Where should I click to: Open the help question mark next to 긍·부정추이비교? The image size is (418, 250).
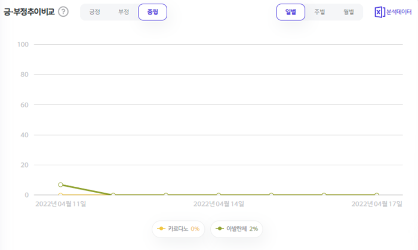[63, 12]
